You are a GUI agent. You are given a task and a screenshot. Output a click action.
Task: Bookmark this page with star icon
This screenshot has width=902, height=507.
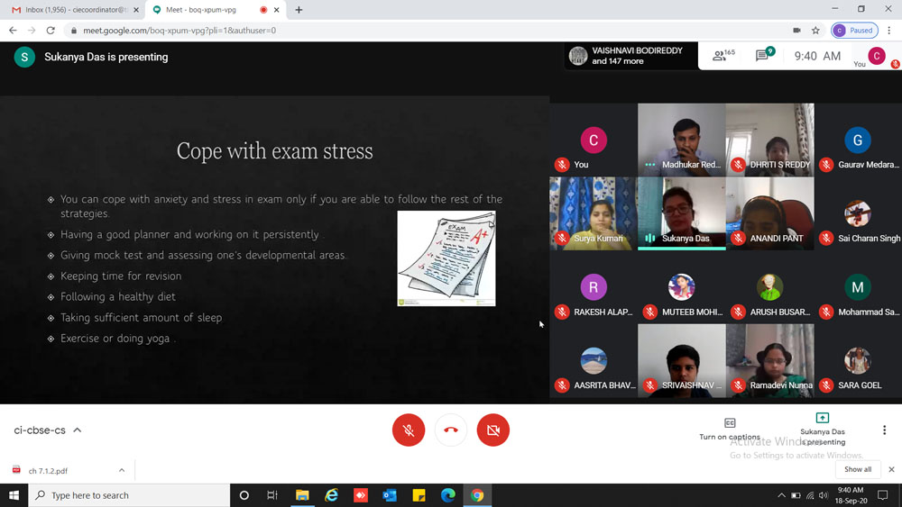(x=815, y=30)
